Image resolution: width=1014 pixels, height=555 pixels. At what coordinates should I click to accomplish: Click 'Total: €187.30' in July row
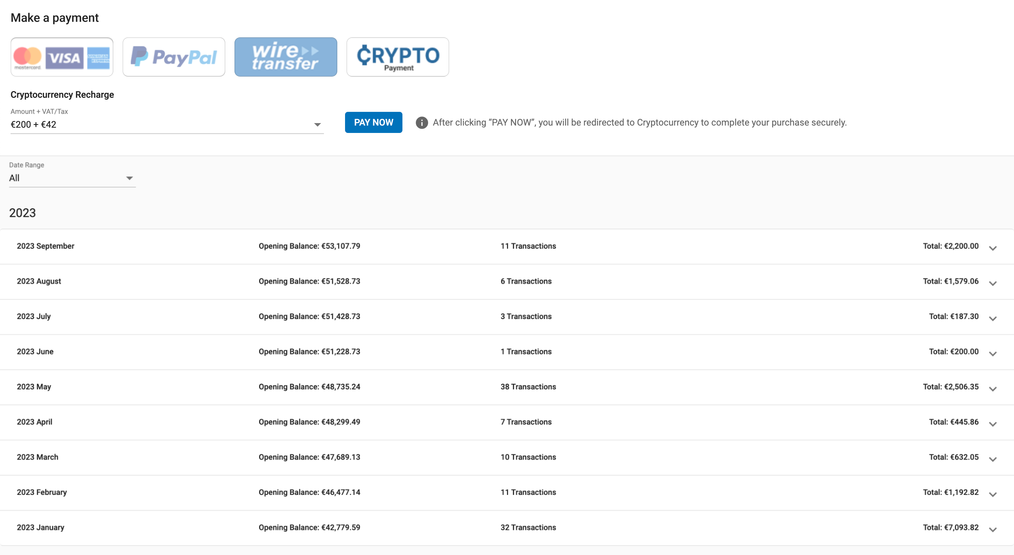[954, 316]
